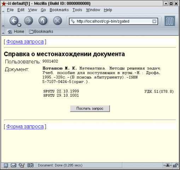The image size is (180, 170).
Task: Click the red star window menu icon
Action: click(x=4, y=4)
